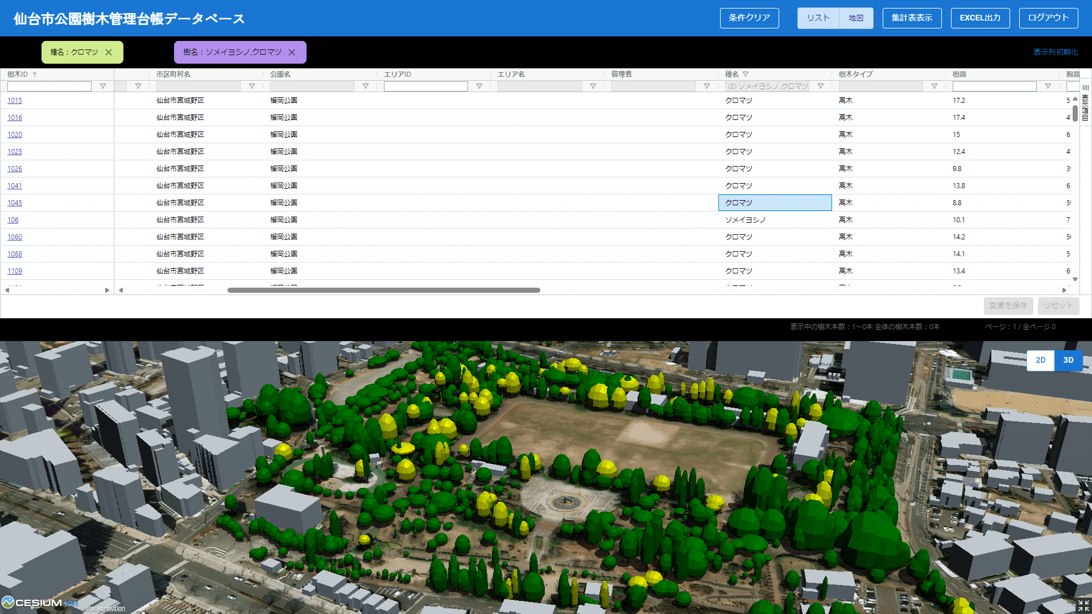Screen dimensions: 1092x614
Task: Click 変更を保存 button
Action: (1008, 306)
